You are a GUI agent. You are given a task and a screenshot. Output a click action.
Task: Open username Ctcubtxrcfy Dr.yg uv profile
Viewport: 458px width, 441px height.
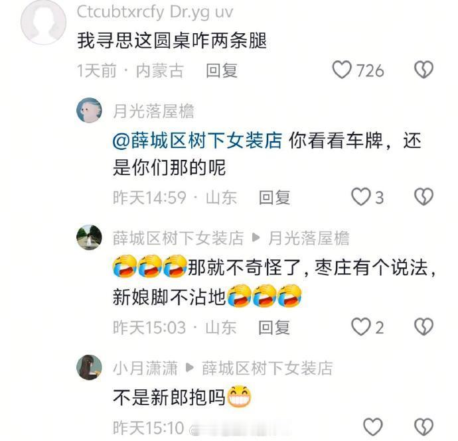click(155, 12)
